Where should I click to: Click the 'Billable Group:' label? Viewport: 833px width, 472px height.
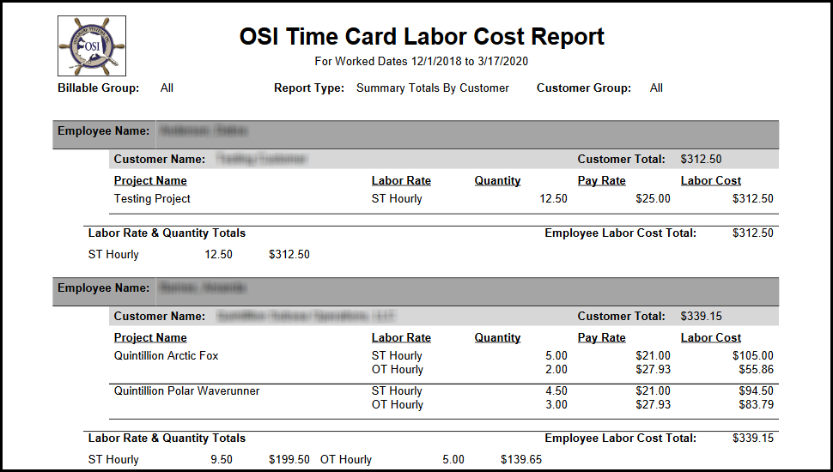click(98, 88)
